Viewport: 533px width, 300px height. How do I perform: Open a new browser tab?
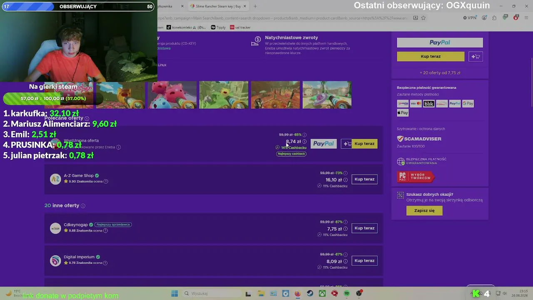pos(255,6)
